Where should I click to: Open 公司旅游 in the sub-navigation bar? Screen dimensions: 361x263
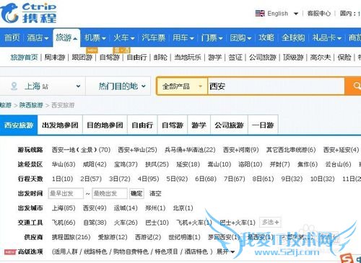(263, 57)
